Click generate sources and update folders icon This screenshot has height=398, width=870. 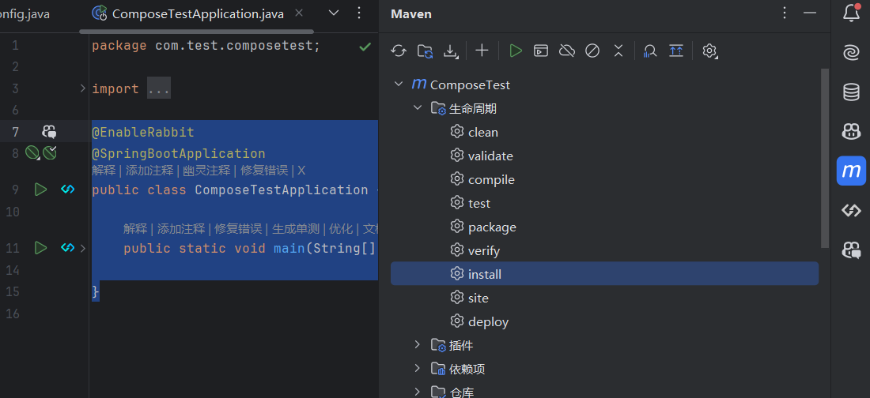coord(425,51)
